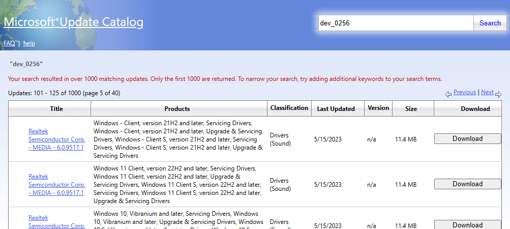Open the FAQ link
The image size is (510, 229).
(9, 43)
